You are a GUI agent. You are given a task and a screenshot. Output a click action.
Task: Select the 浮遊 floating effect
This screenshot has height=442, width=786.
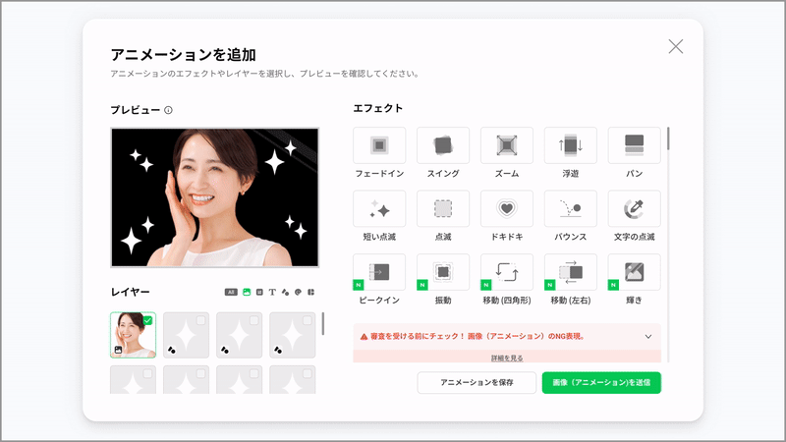571,145
